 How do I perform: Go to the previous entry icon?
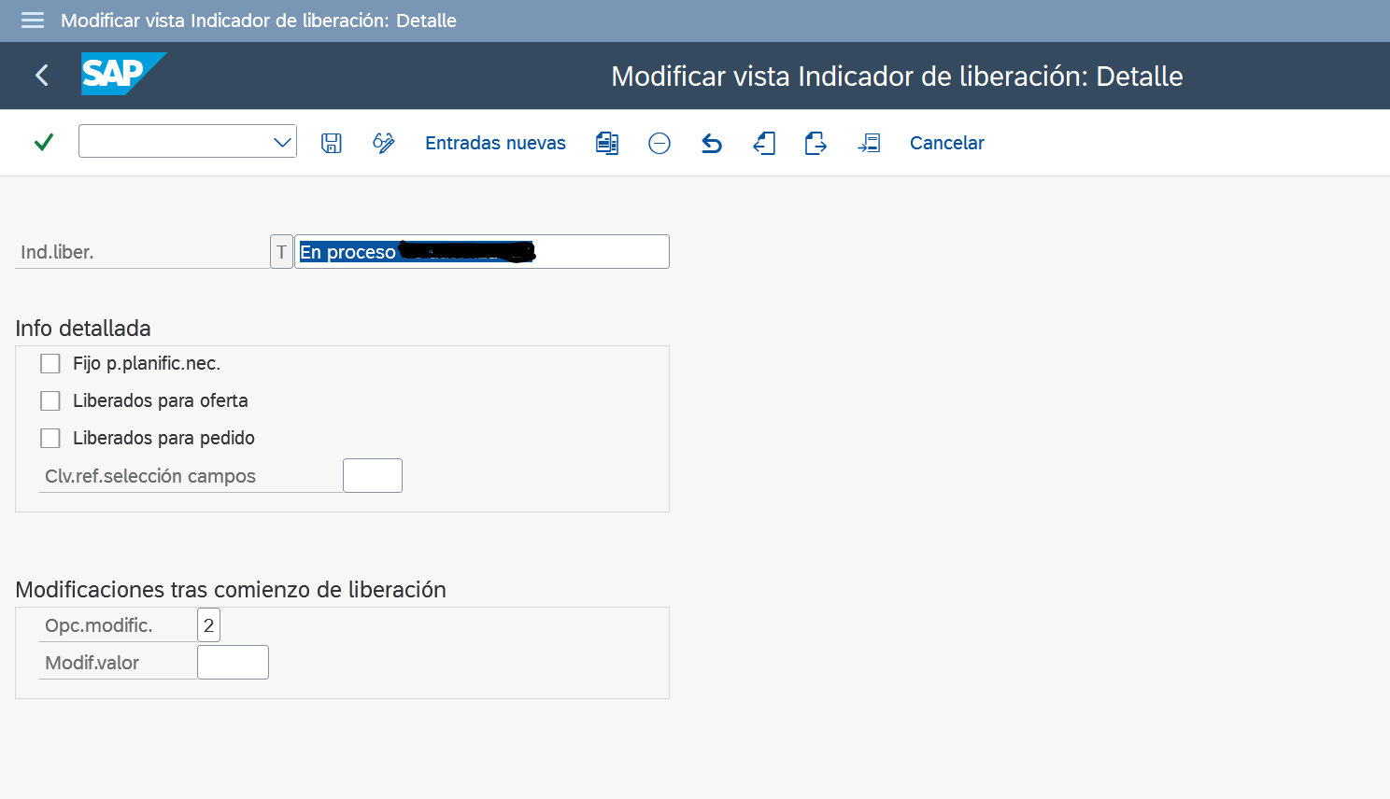pyautogui.click(x=764, y=143)
